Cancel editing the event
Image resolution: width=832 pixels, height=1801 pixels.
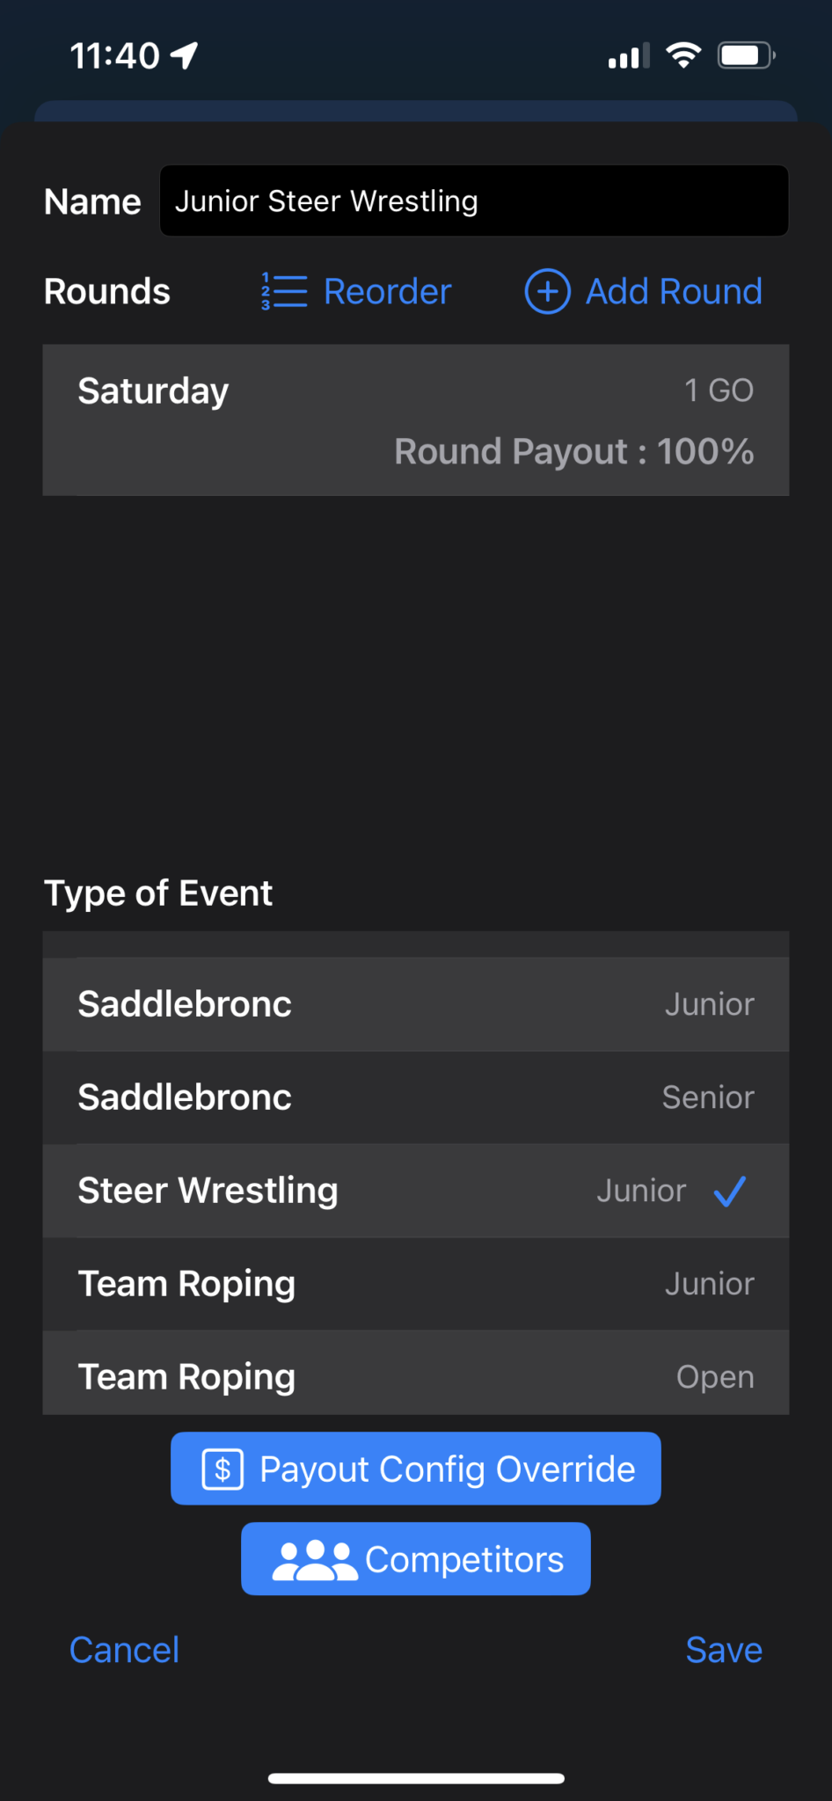click(x=124, y=1650)
